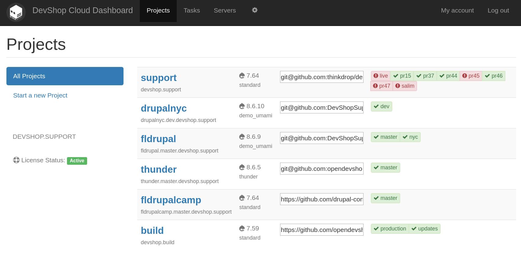This screenshot has height=265, width=521.
Task: Click the lifebuoy icon by License Status
Action: [x=16, y=160]
